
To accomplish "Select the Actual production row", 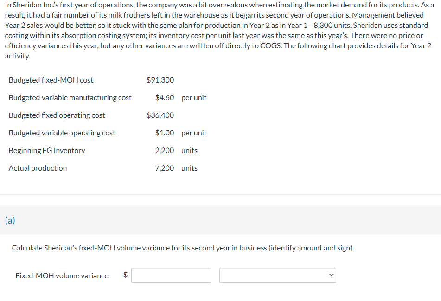I will point(38,168).
